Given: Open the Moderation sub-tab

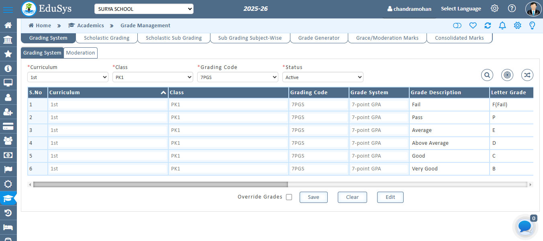Looking at the screenshot, I should point(80,53).
